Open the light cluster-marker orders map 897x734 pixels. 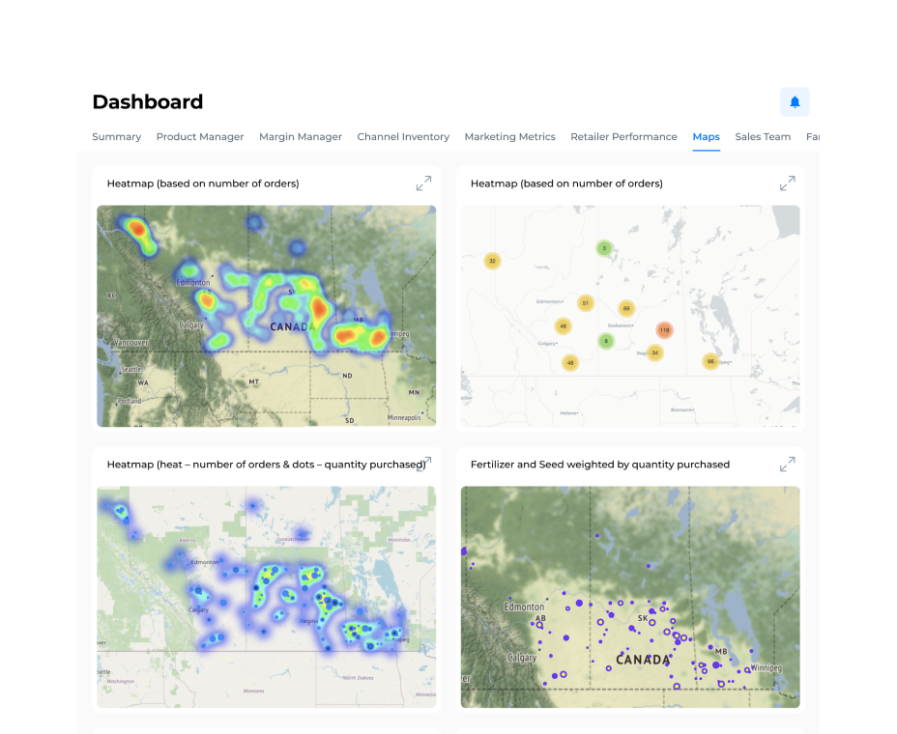pos(630,316)
